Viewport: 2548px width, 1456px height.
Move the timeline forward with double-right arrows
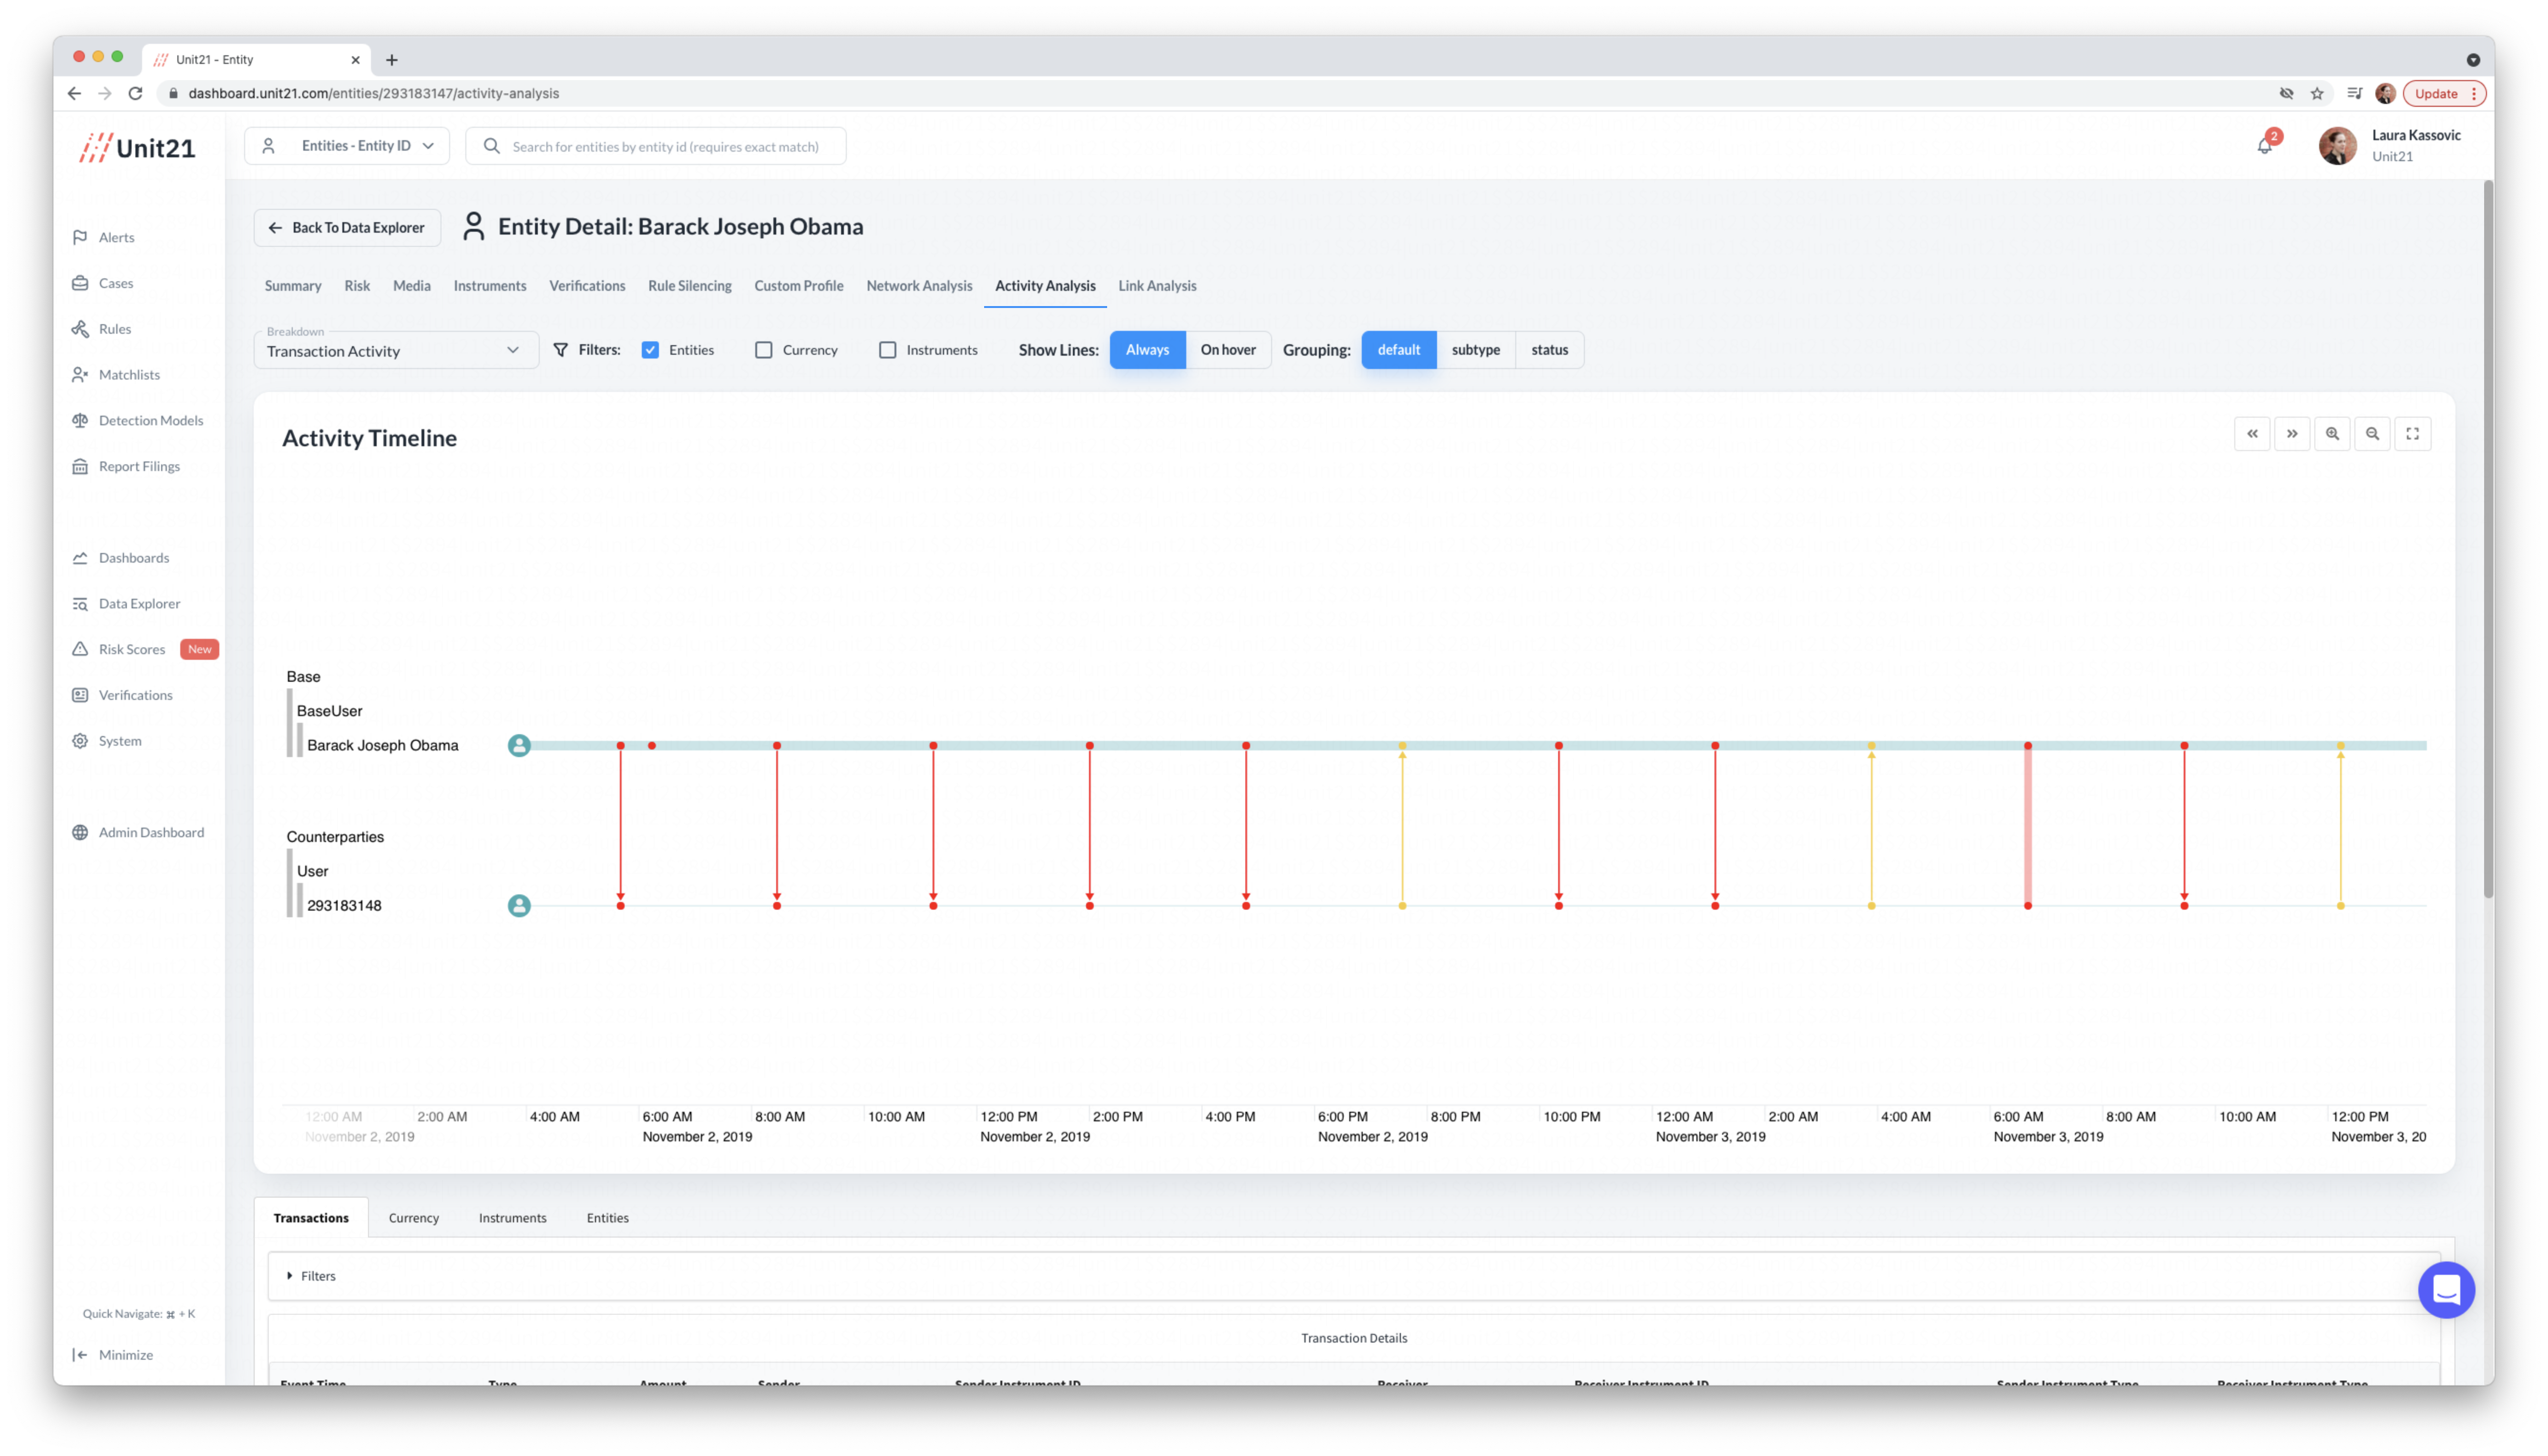[2292, 434]
